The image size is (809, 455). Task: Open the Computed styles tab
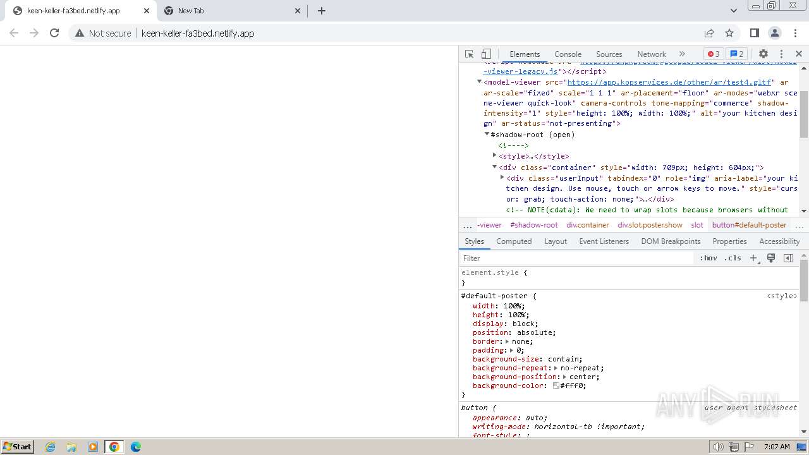pos(514,241)
